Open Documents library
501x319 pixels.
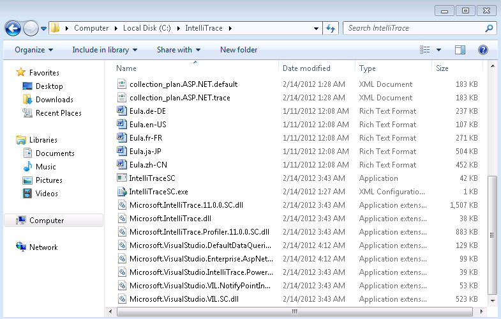55,153
